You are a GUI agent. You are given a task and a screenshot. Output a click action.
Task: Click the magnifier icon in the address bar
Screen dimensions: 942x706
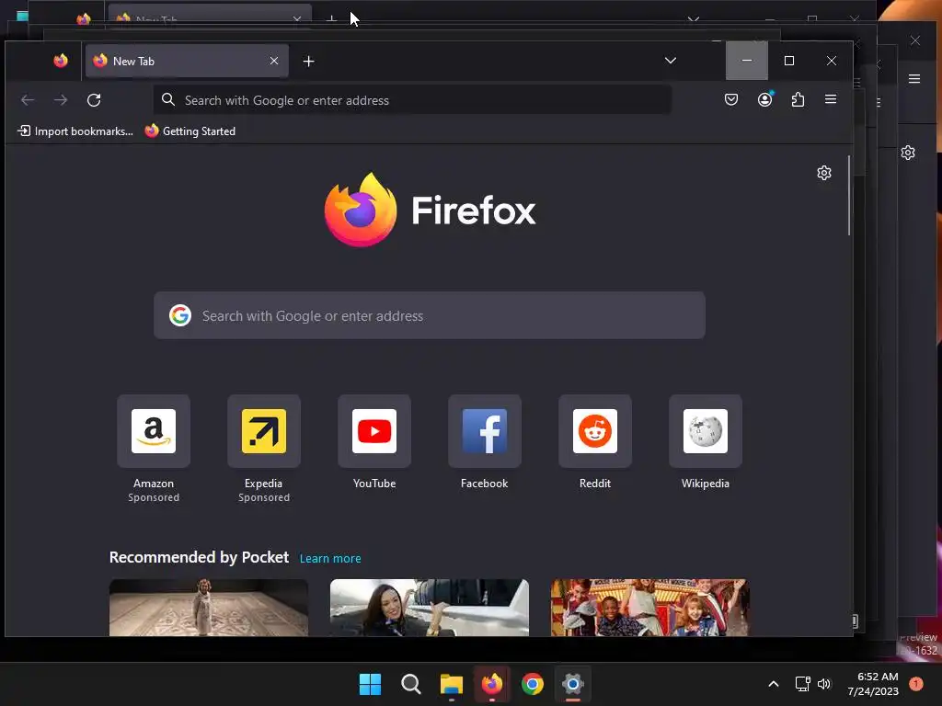[x=168, y=99]
